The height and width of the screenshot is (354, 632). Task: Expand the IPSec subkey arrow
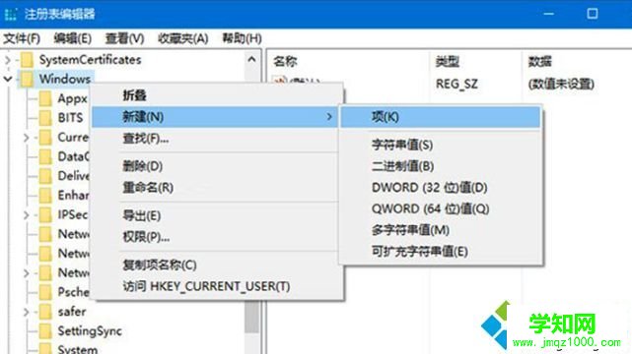click(x=27, y=215)
